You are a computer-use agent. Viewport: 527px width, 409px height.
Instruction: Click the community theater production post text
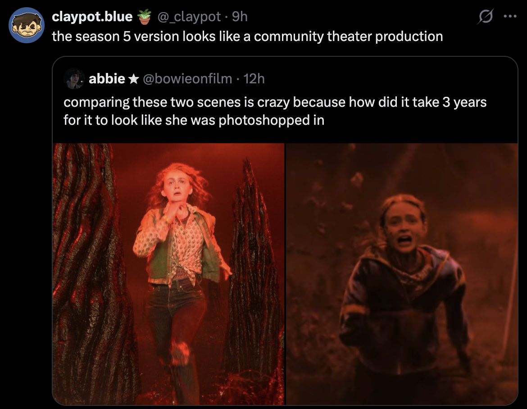pos(247,36)
